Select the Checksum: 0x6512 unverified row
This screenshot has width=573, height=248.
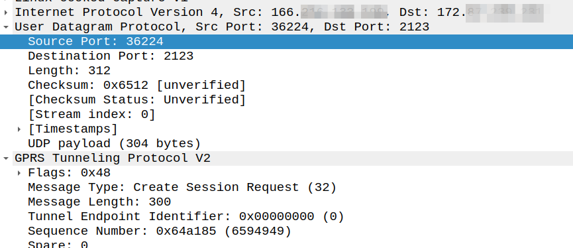click(x=286, y=86)
